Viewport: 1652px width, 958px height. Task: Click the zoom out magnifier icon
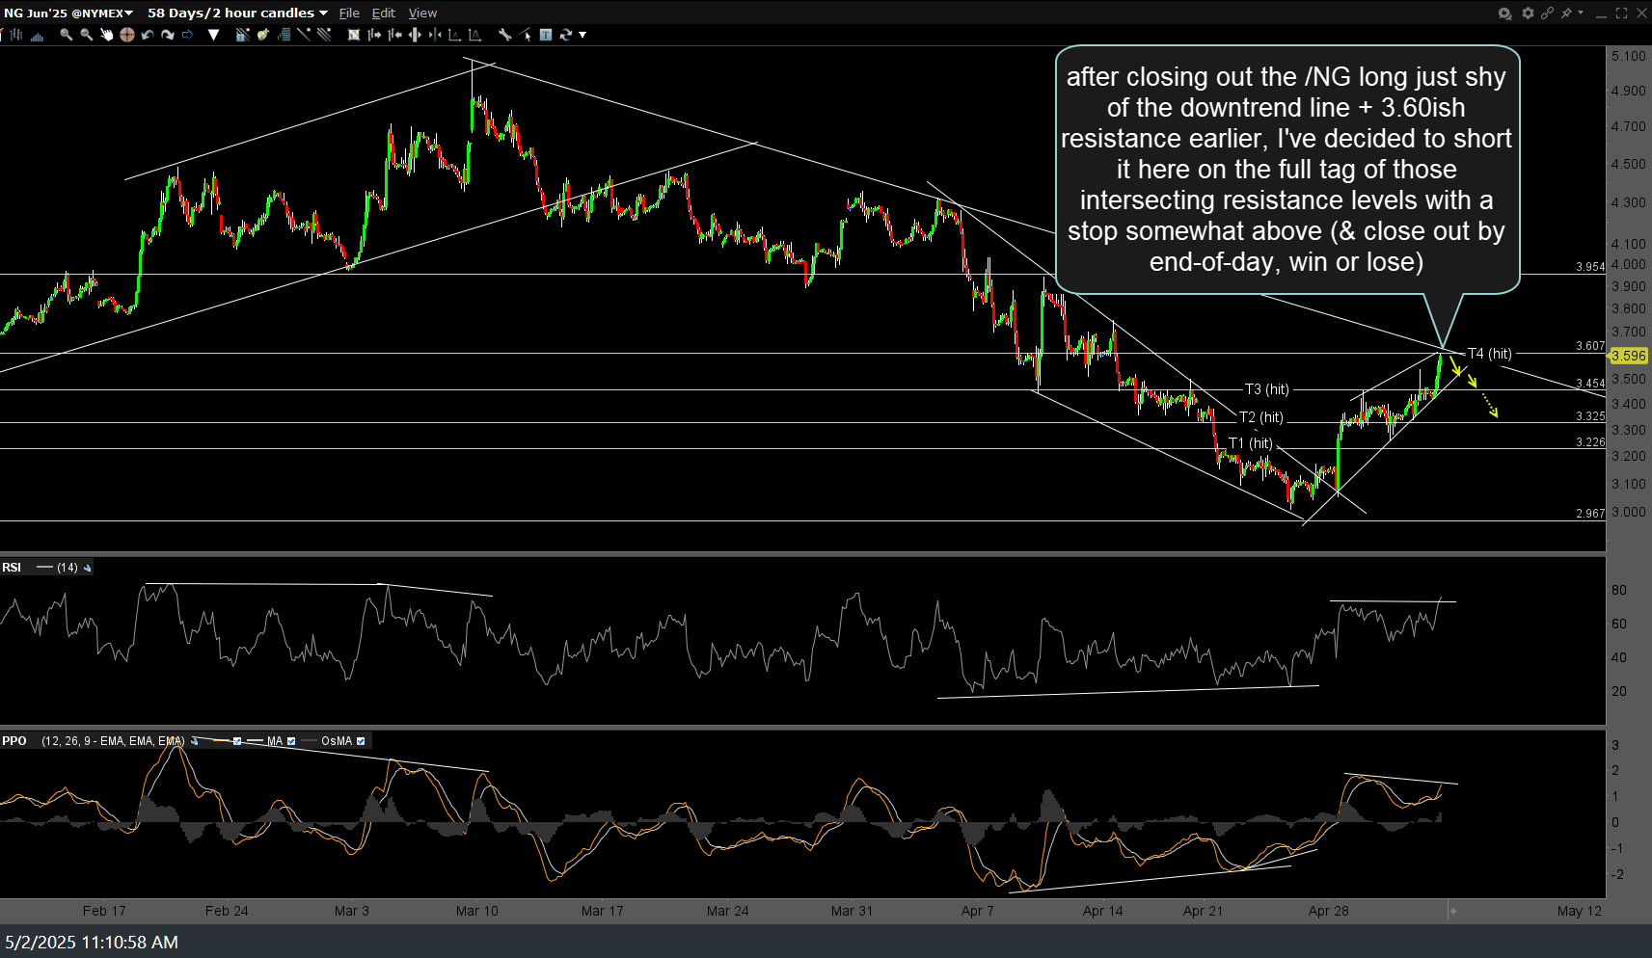(x=86, y=35)
